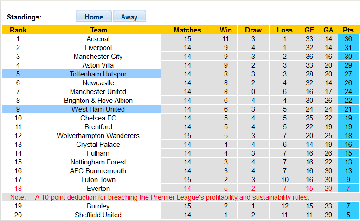Viewport: 360px width, 221px height.
Task: Click the Manchester United team name
Action: point(98,92)
